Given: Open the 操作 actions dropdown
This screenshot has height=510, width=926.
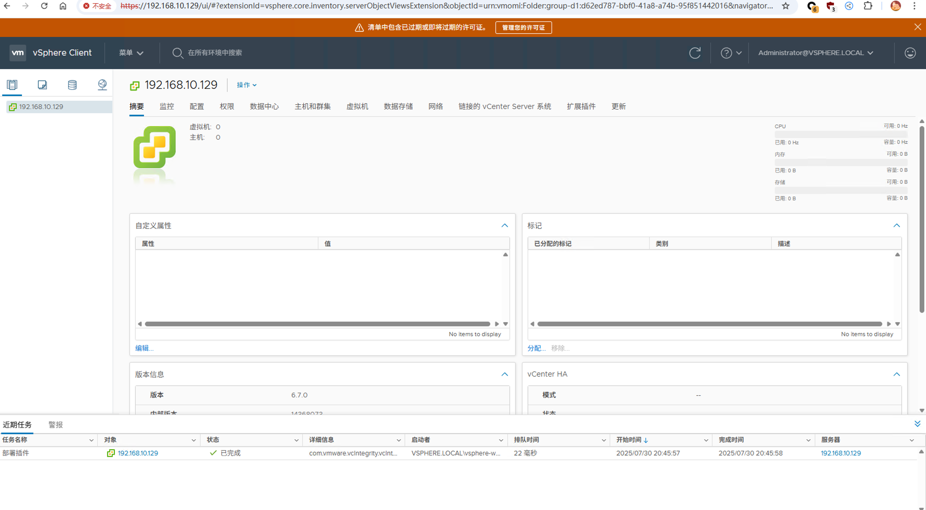Looking at the screenshot, I should [x=247, y=85].
